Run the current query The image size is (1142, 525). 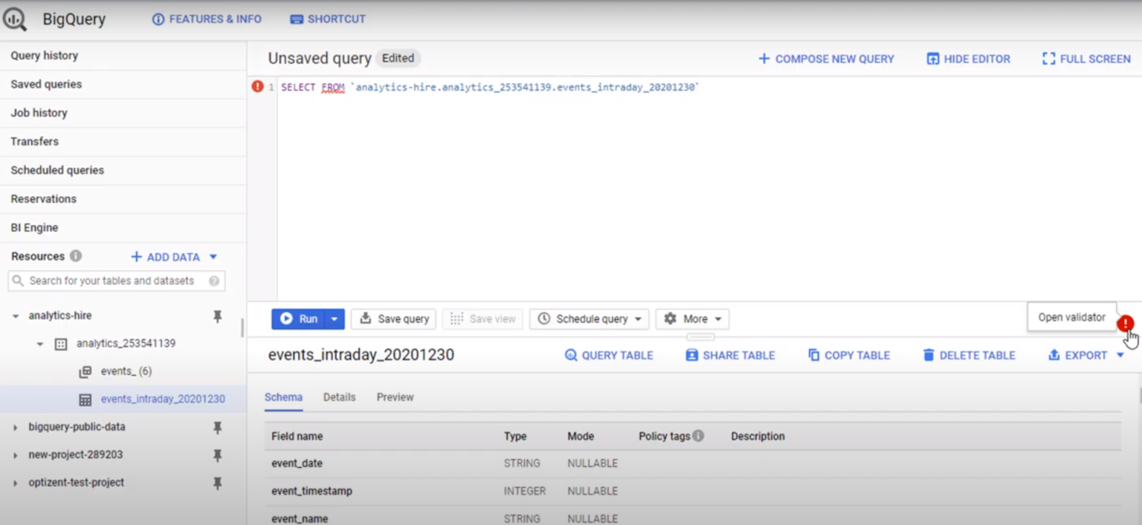pos(300,319)
